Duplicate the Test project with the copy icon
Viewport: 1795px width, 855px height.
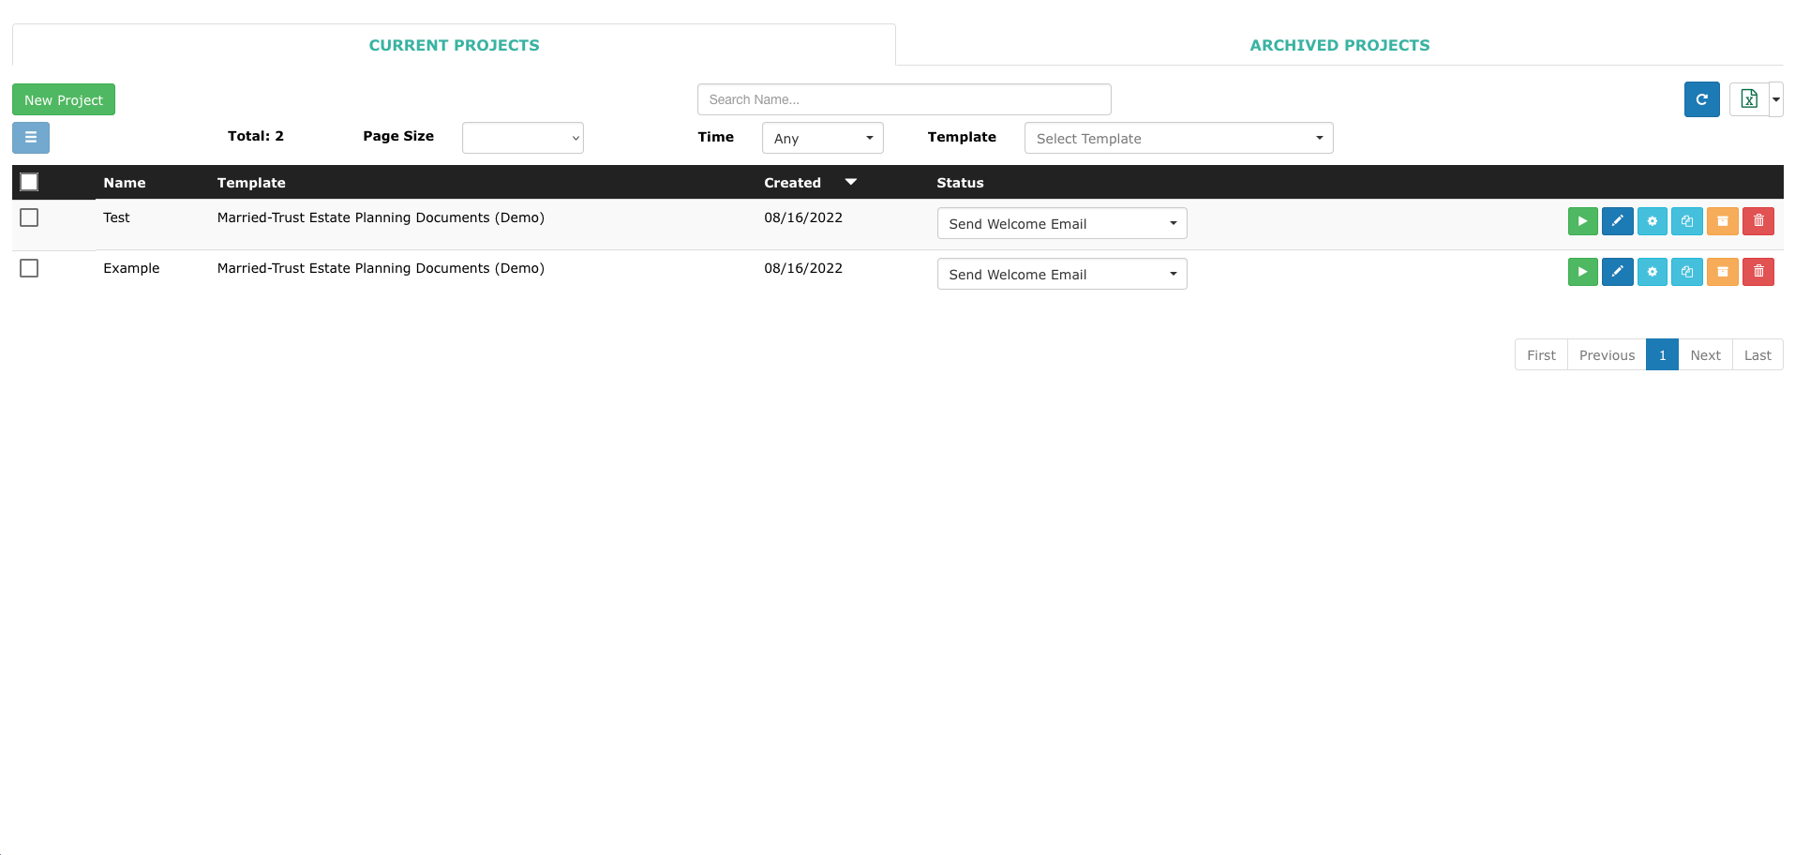1686,221
